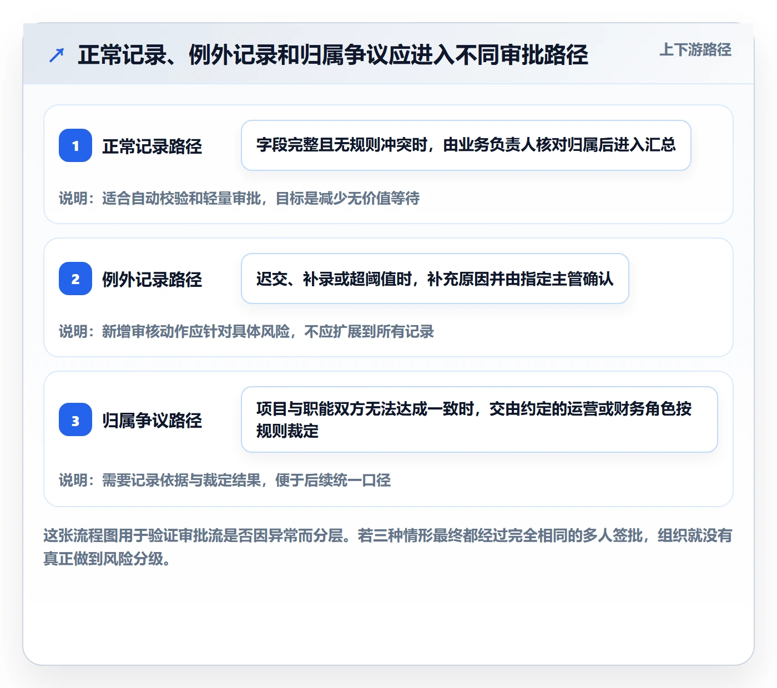
Task: Click the box starting 项目与职能双方无法达成一致时
Action: (480, 419)
